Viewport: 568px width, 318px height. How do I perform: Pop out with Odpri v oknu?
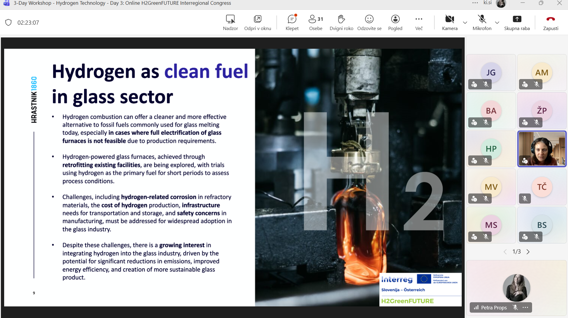(257, 22)
